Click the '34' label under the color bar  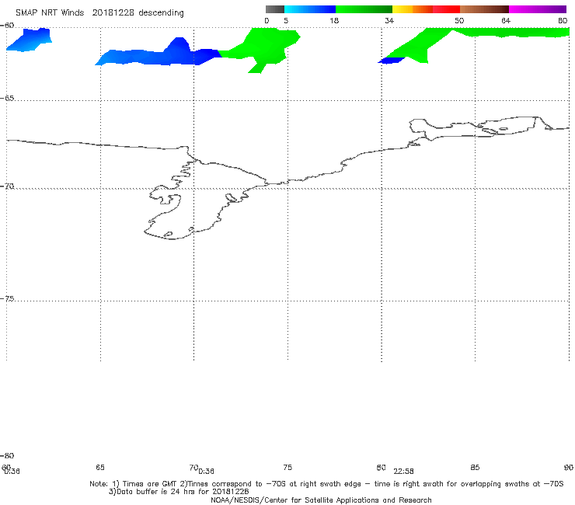[389, 20]
